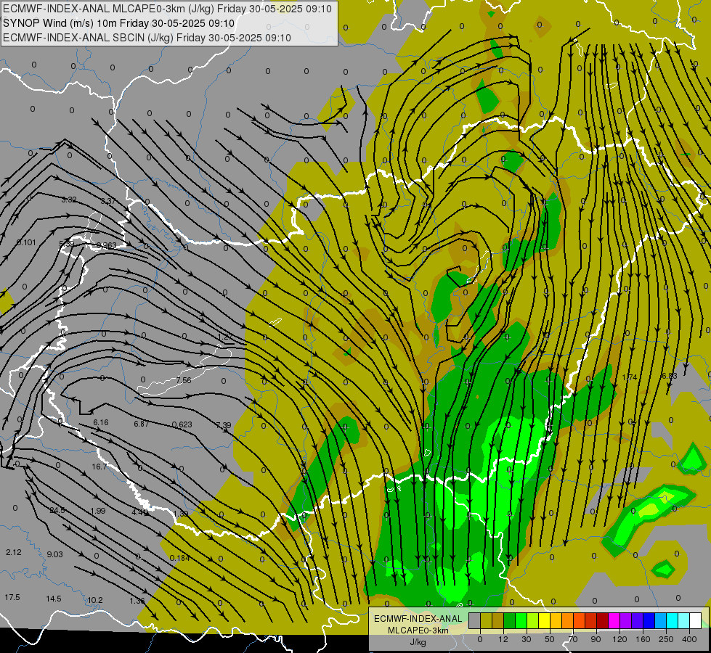The image size is (711, 653).
Task: Click the J/kg unit label in legend
Action: 418,642
